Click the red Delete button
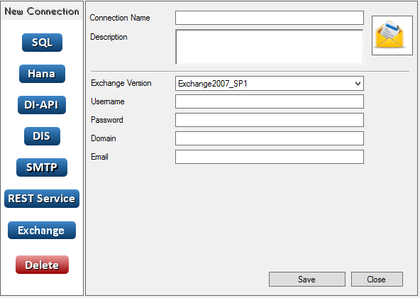The image size is (420, 298). click(42, 265)
